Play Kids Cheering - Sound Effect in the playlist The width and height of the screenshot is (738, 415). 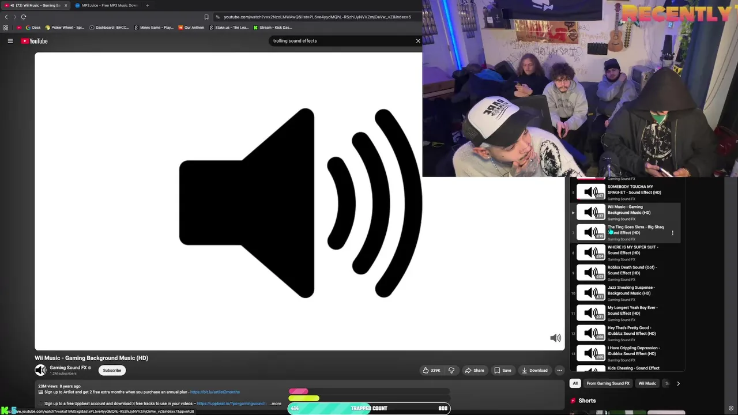(627, 368)
